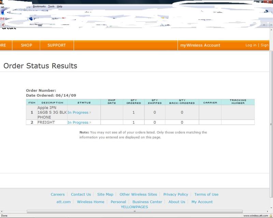The height and width of the screenshot is (218, 273).
Task: Click www.wireless.att.com in the status bar
Action: [256, 216]
